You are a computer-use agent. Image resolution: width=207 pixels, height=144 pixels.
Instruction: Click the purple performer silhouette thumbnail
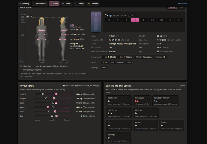[96, 22]
